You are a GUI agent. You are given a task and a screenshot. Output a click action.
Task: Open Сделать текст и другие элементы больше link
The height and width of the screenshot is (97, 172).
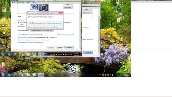pyautogui.click(x=33, y=40)
